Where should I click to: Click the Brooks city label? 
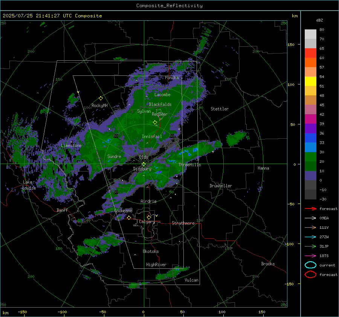point(268,264)
